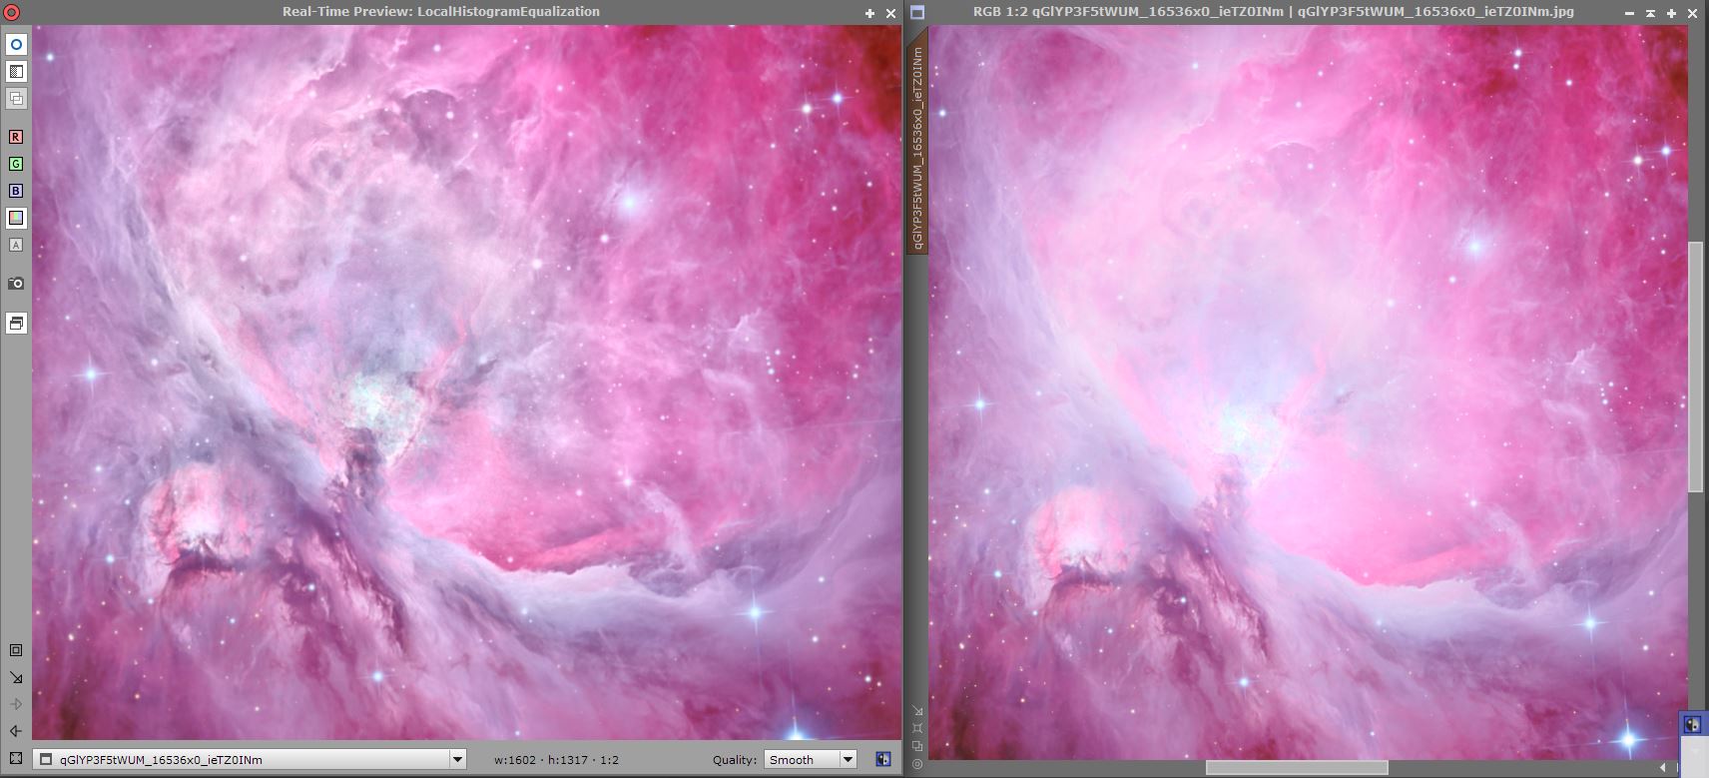This screenshot has height=778, width=1709.
Task: Show only the green channel (G)
Action: click(16, 164)
